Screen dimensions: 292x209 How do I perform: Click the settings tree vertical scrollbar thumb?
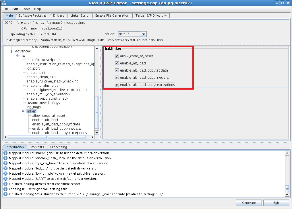97,112
